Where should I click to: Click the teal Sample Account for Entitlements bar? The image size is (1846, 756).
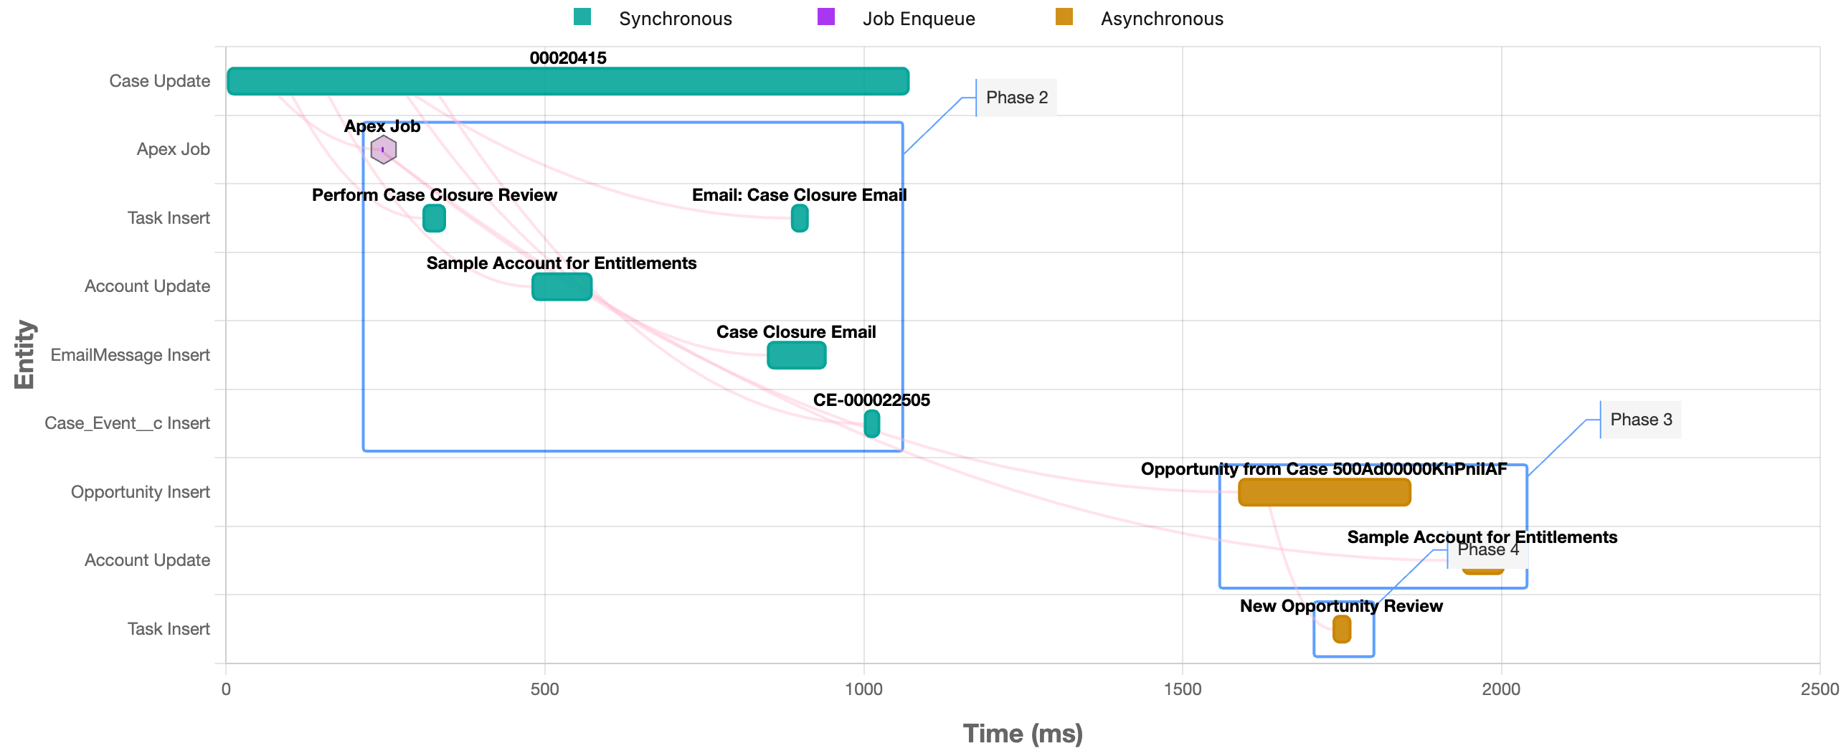(x=562, y=287)
